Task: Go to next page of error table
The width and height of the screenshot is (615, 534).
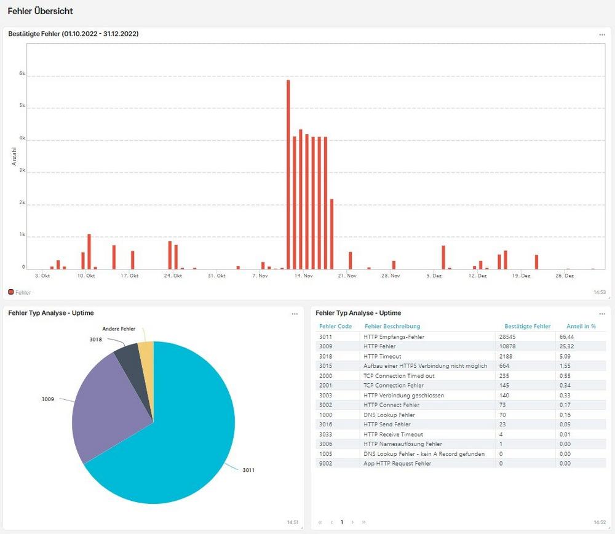Action: point(352,522)
